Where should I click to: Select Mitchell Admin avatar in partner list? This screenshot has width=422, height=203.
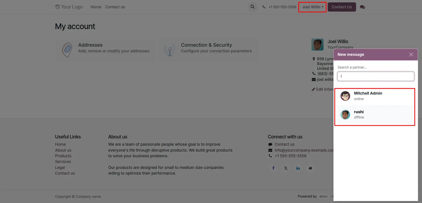point(345,96)
